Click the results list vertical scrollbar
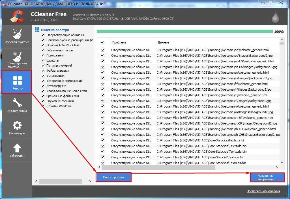This screenshot has height=199, width=290. point(282,102)
